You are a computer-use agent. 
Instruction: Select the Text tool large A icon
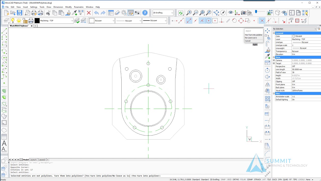coord(4,143)
